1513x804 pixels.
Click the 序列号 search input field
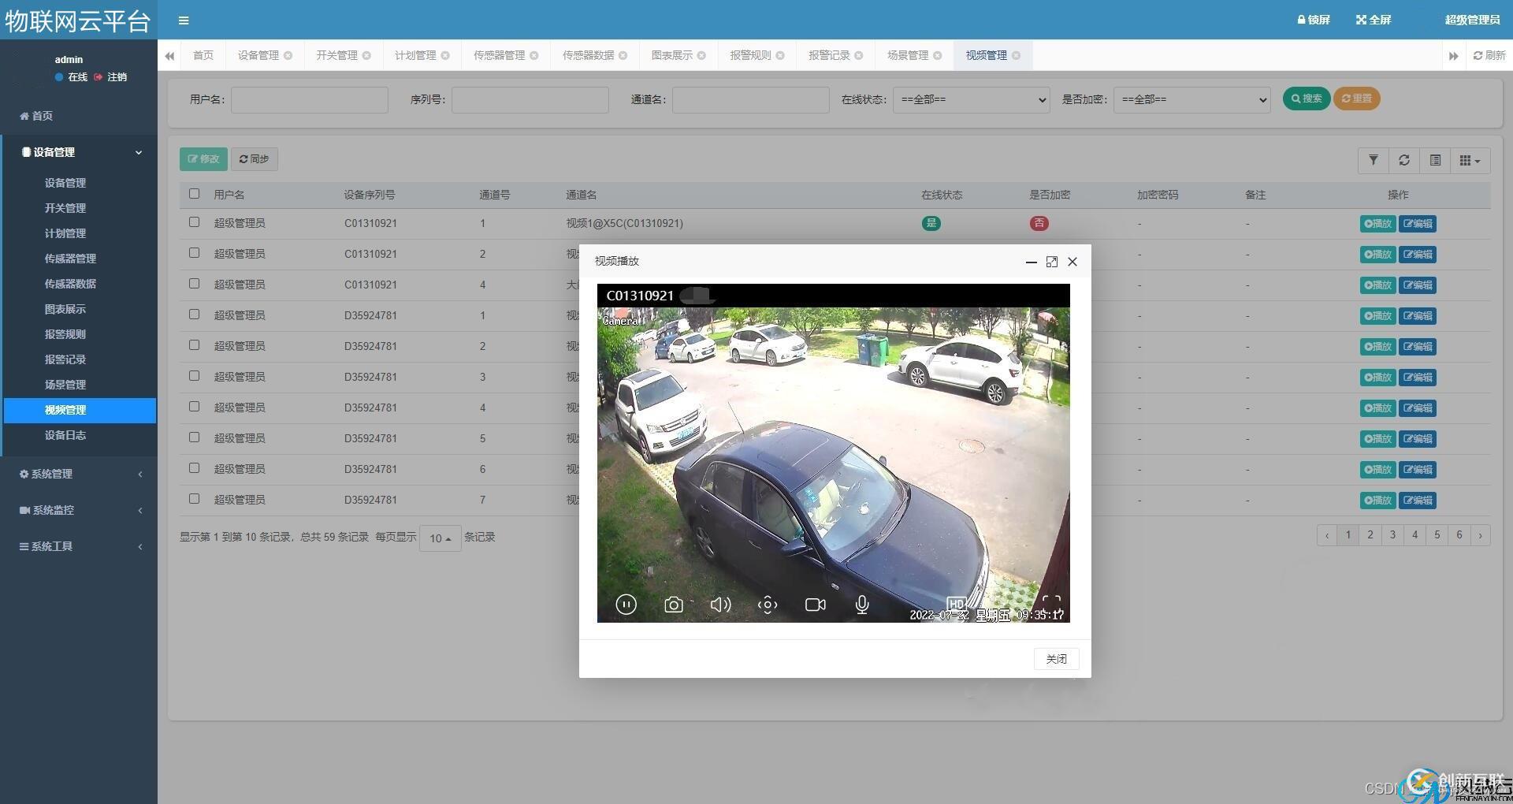tap(530, 99)
